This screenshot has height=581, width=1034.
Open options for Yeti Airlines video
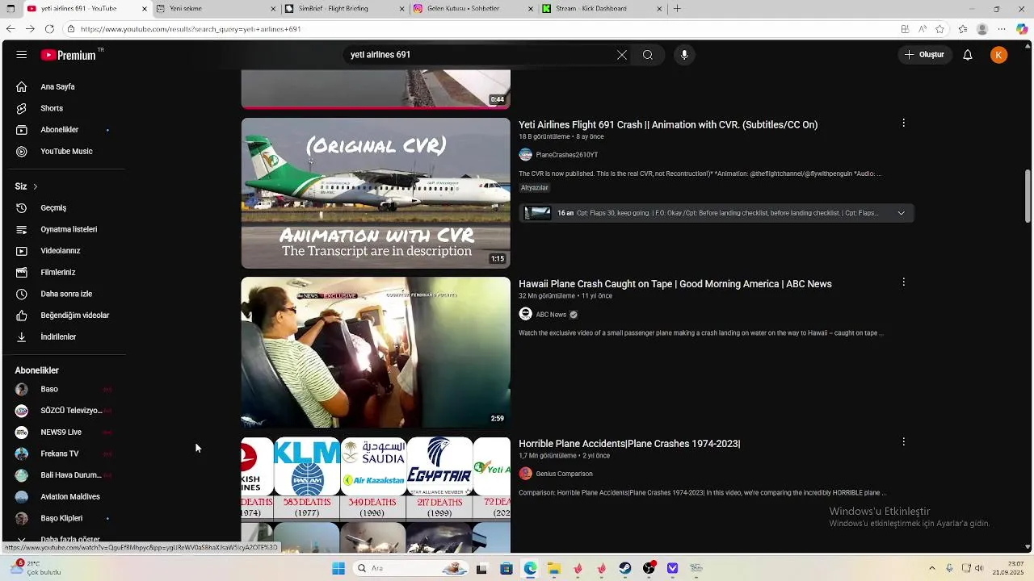click(x=903, y=123)
